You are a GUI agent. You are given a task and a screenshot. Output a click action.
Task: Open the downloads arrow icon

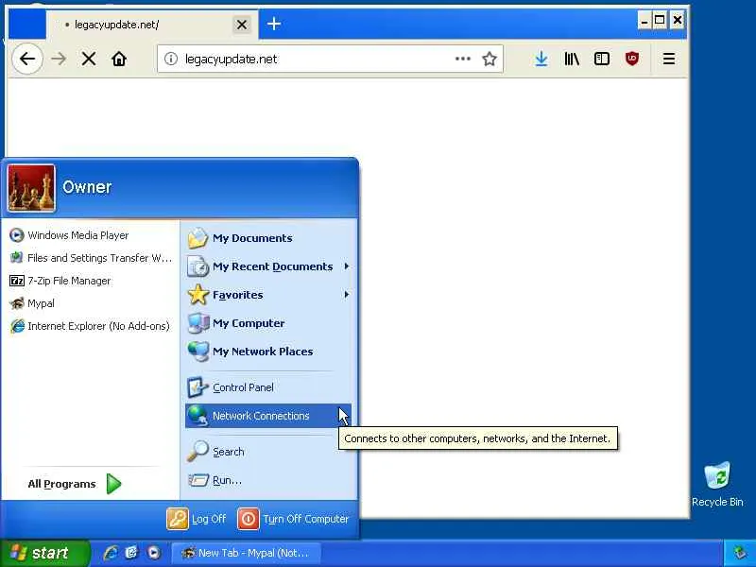pos(541,59)
